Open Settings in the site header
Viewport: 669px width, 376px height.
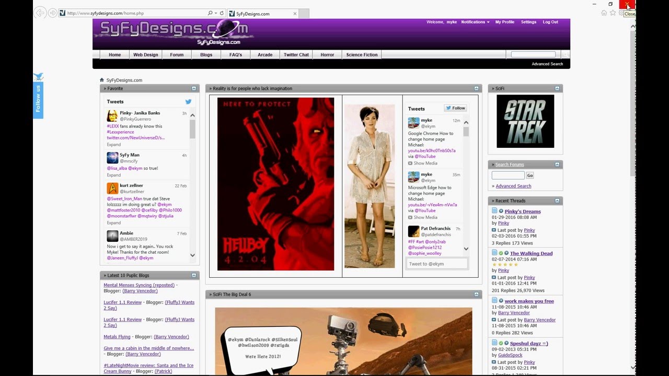(528, 22)
